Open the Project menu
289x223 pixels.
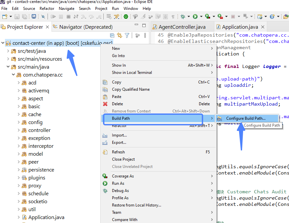pos(101,9)
